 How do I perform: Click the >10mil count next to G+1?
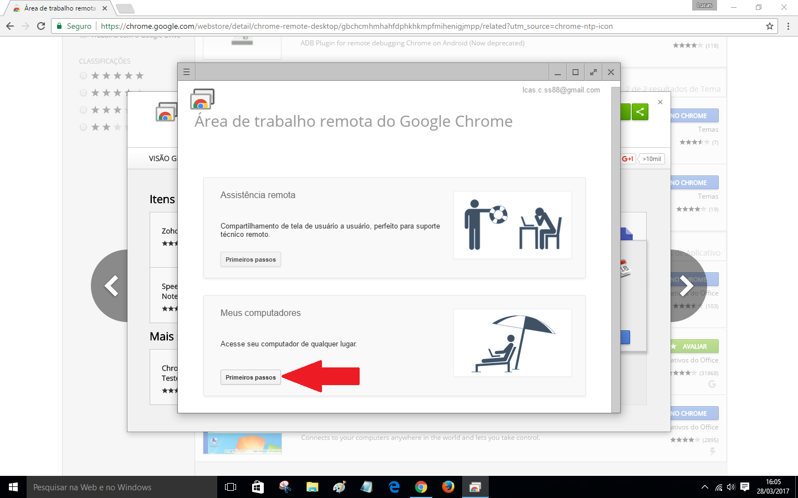pyautogui.click(x=652, y=159)
